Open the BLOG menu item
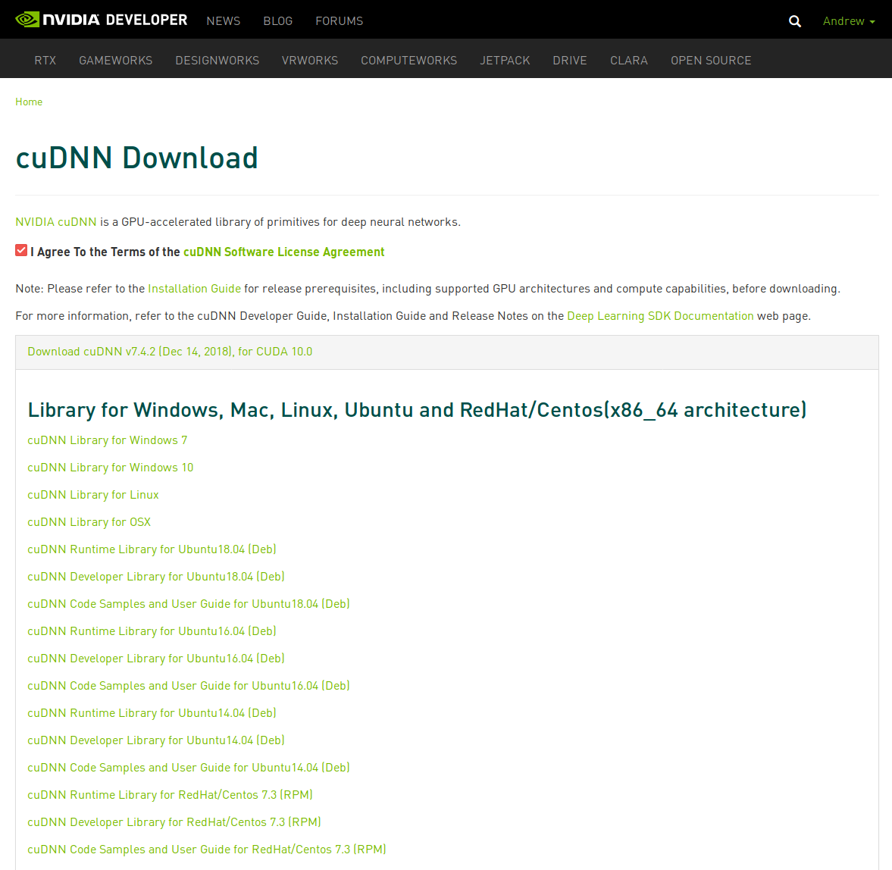The image size is (892, 870). (277, 21)
